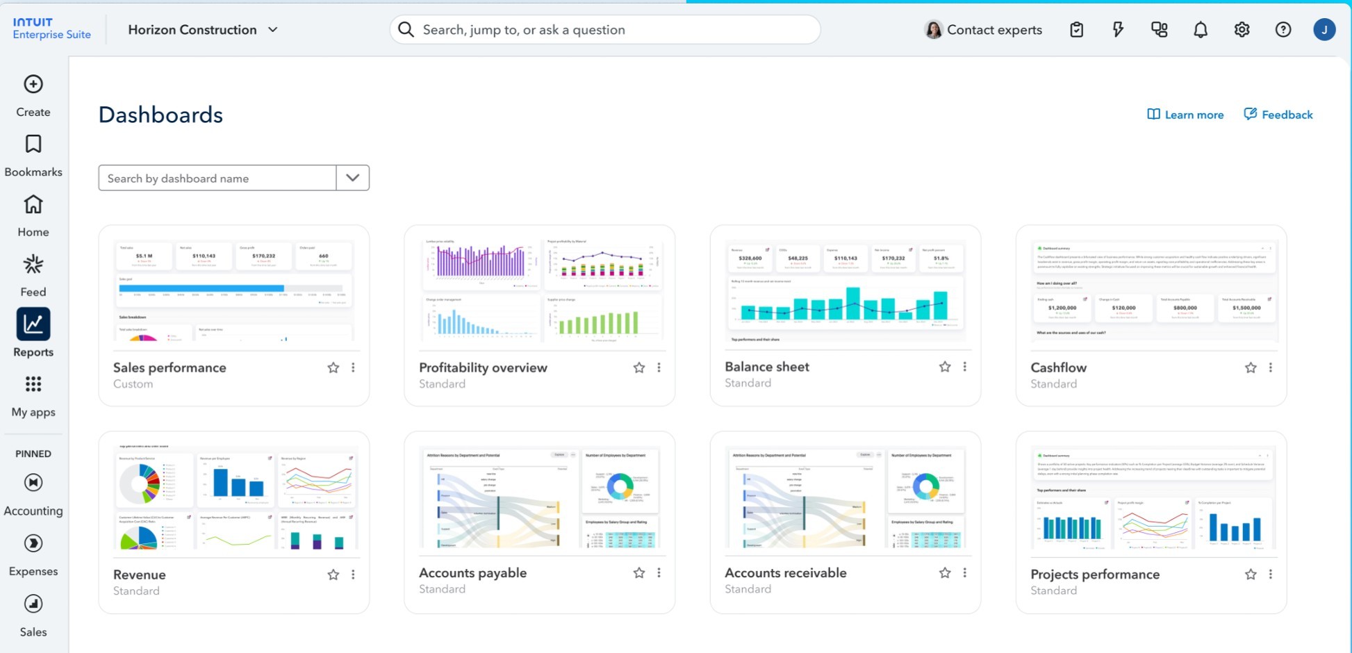Favorite the Sales performance dashboard star
The width and height of the screenshot is (1352, 653).
(333, 367)
